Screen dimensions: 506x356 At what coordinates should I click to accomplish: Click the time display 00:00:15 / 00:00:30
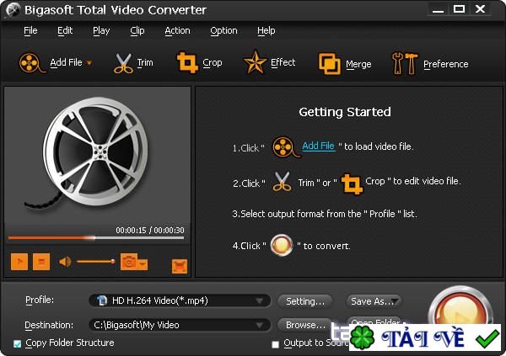click(150, 230)
